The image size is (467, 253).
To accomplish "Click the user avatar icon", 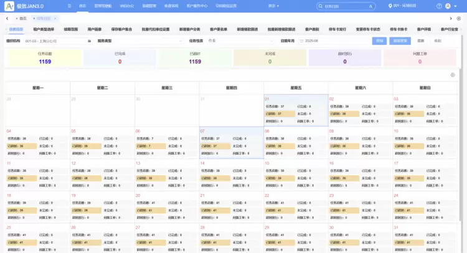I will pos(448,6).
